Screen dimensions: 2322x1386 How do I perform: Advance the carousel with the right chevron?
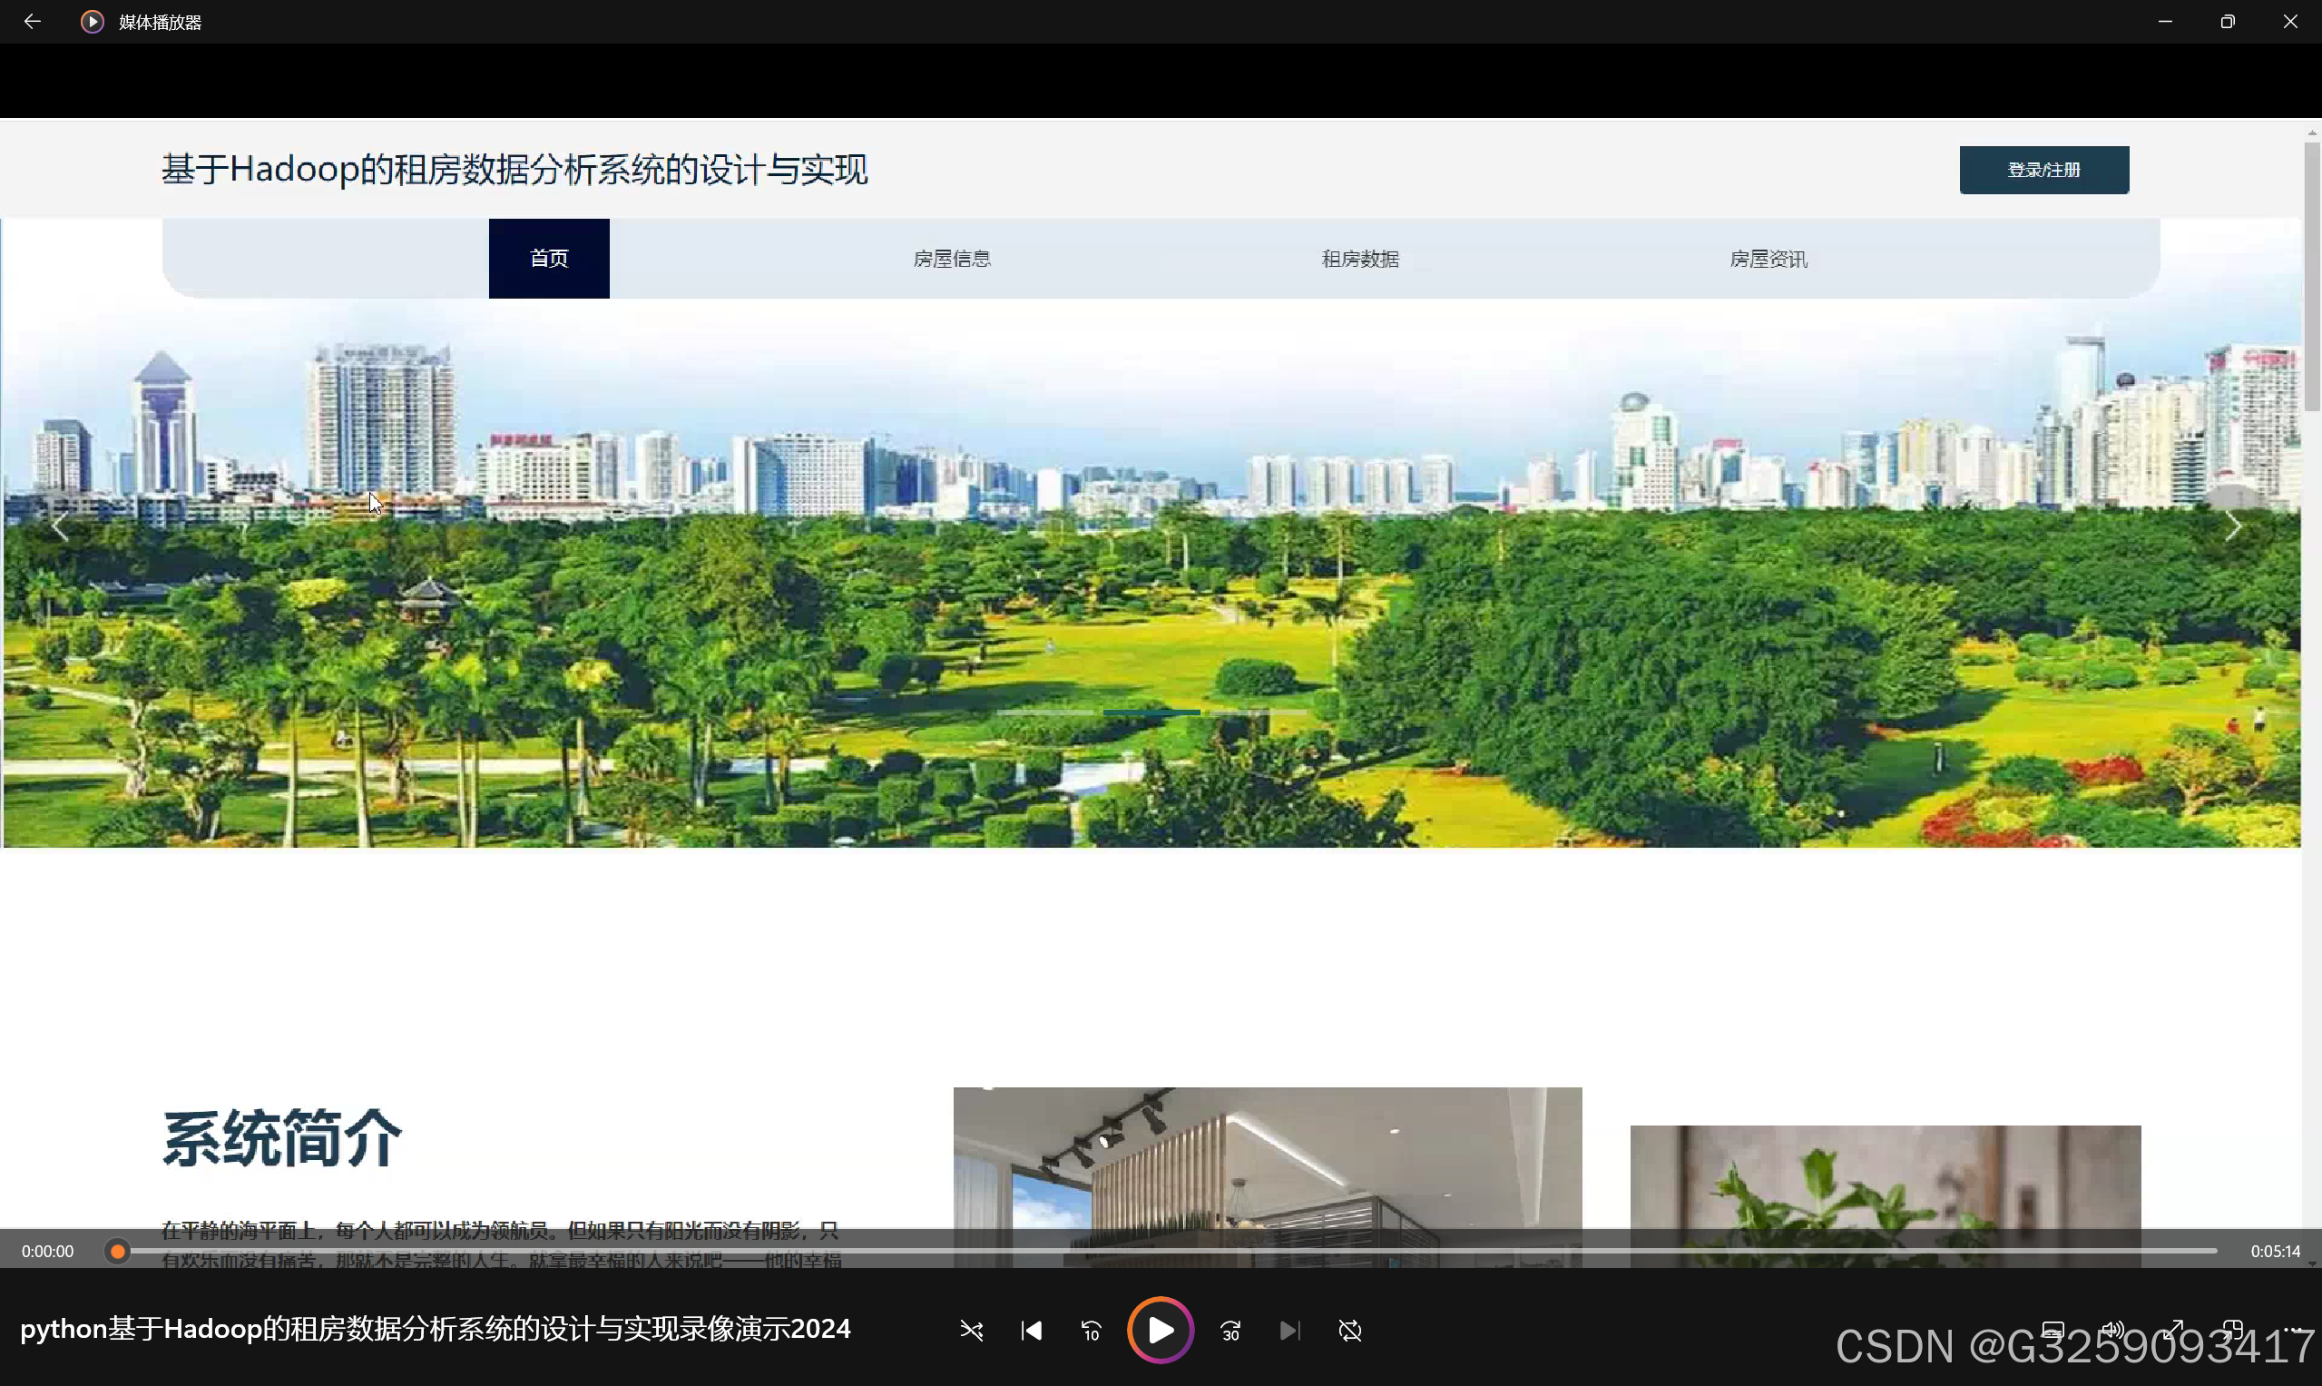coord(2232,527)
